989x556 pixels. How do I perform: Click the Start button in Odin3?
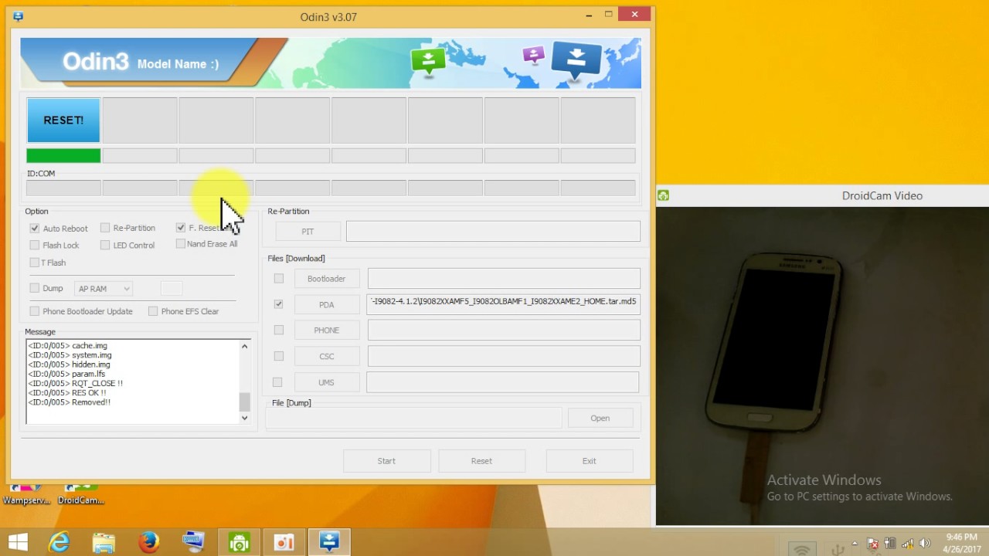[386, 461]
